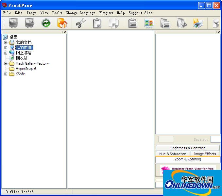The image size is (222, 196).
Task: Click the Forward folder navigation icon
Action: pos(30,23)
